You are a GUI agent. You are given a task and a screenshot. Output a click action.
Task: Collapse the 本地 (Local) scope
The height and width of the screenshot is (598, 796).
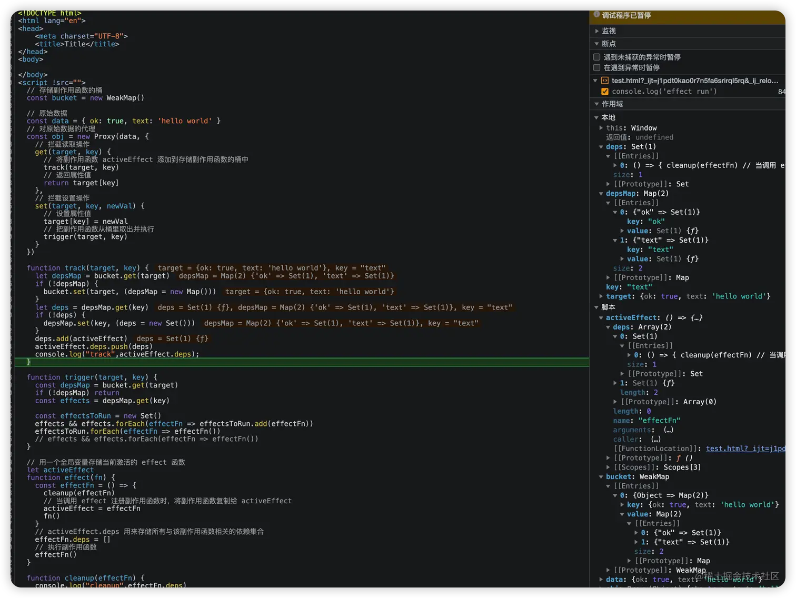click(x=596, y=117)
